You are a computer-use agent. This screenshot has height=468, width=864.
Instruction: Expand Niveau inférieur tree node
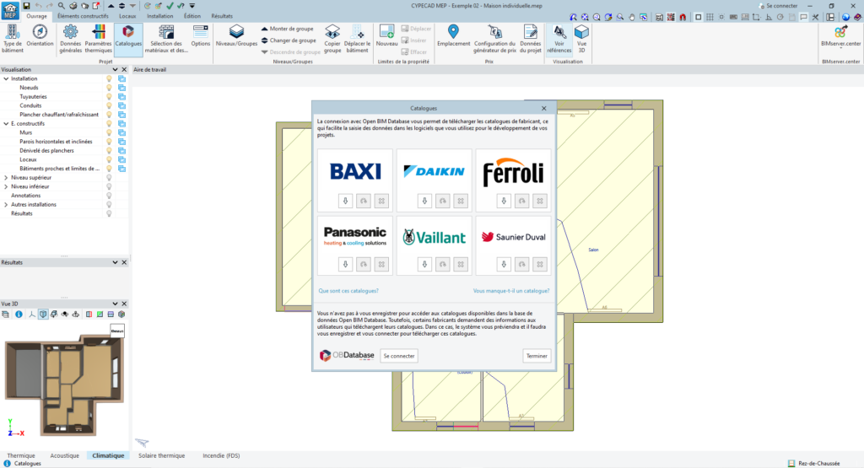[x=6, y=186]
